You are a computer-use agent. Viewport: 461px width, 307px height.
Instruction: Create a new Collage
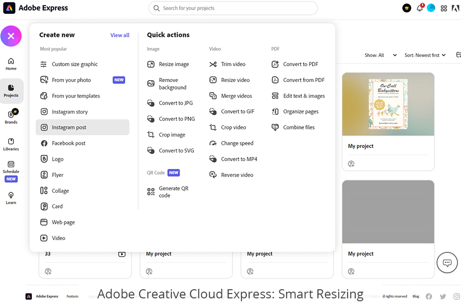82,190
